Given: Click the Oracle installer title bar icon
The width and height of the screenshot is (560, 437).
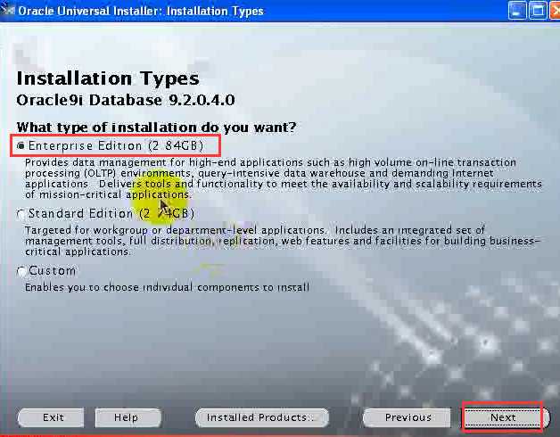Looking at the screenshot, I should click(8, 10).
